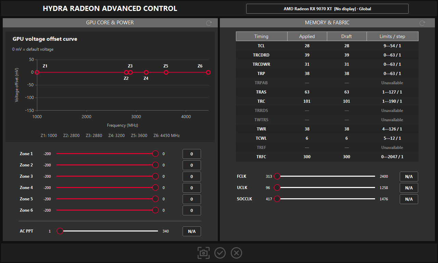Screen dimensions: 438x263
Task: Select the Z1 point on voltage curve
Action: pos(37,72)
